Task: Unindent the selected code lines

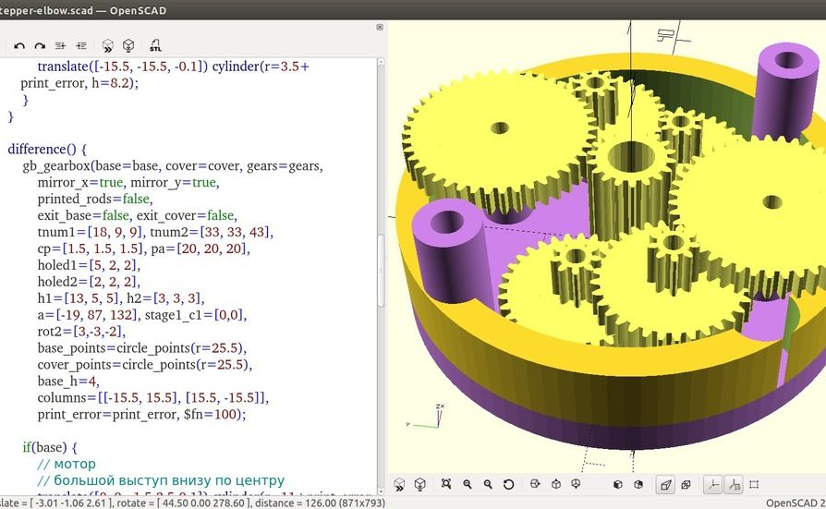Action: [61, 45]
